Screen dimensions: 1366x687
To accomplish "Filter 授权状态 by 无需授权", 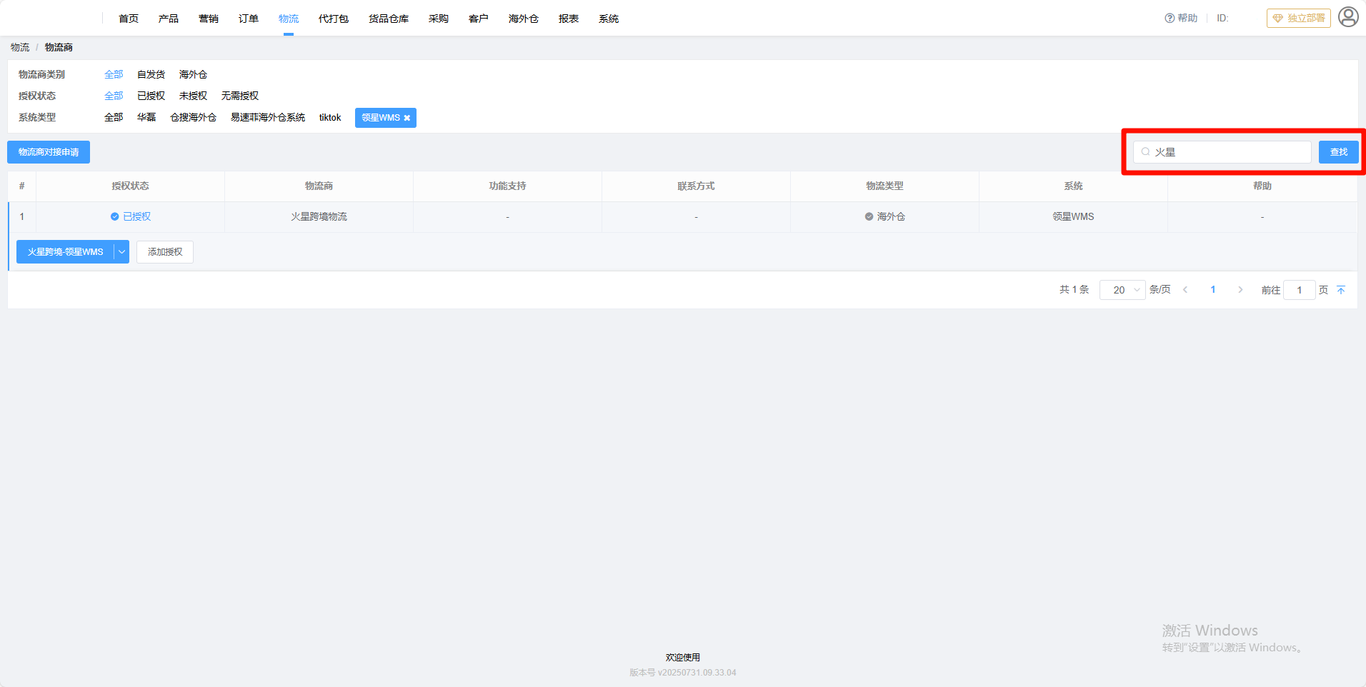I will tap(240, 96).
